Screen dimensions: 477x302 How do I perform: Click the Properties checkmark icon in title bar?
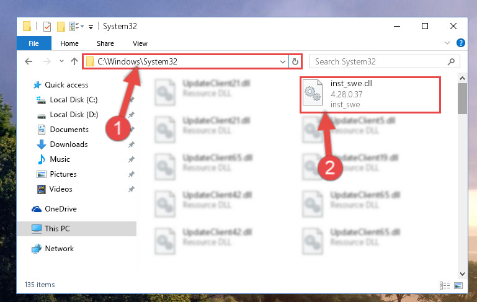[47, 27]
